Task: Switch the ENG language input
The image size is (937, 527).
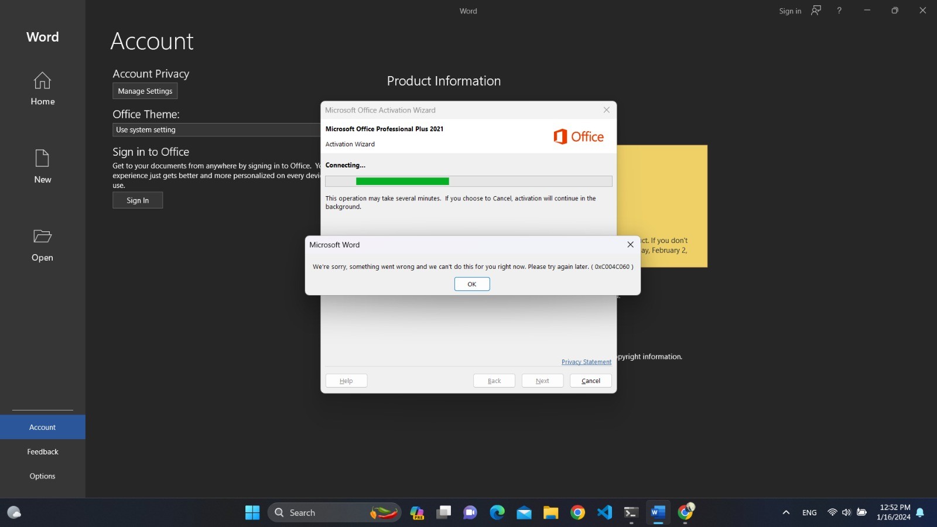Action: pyautogui.click(x=809, y=512)
